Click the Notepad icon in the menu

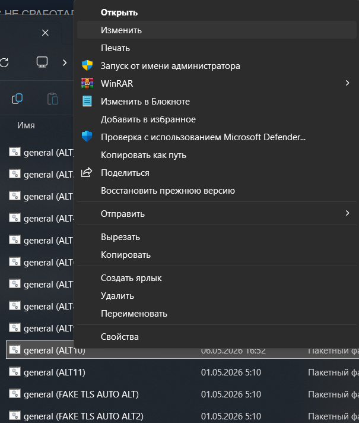[x=87, y=101]
